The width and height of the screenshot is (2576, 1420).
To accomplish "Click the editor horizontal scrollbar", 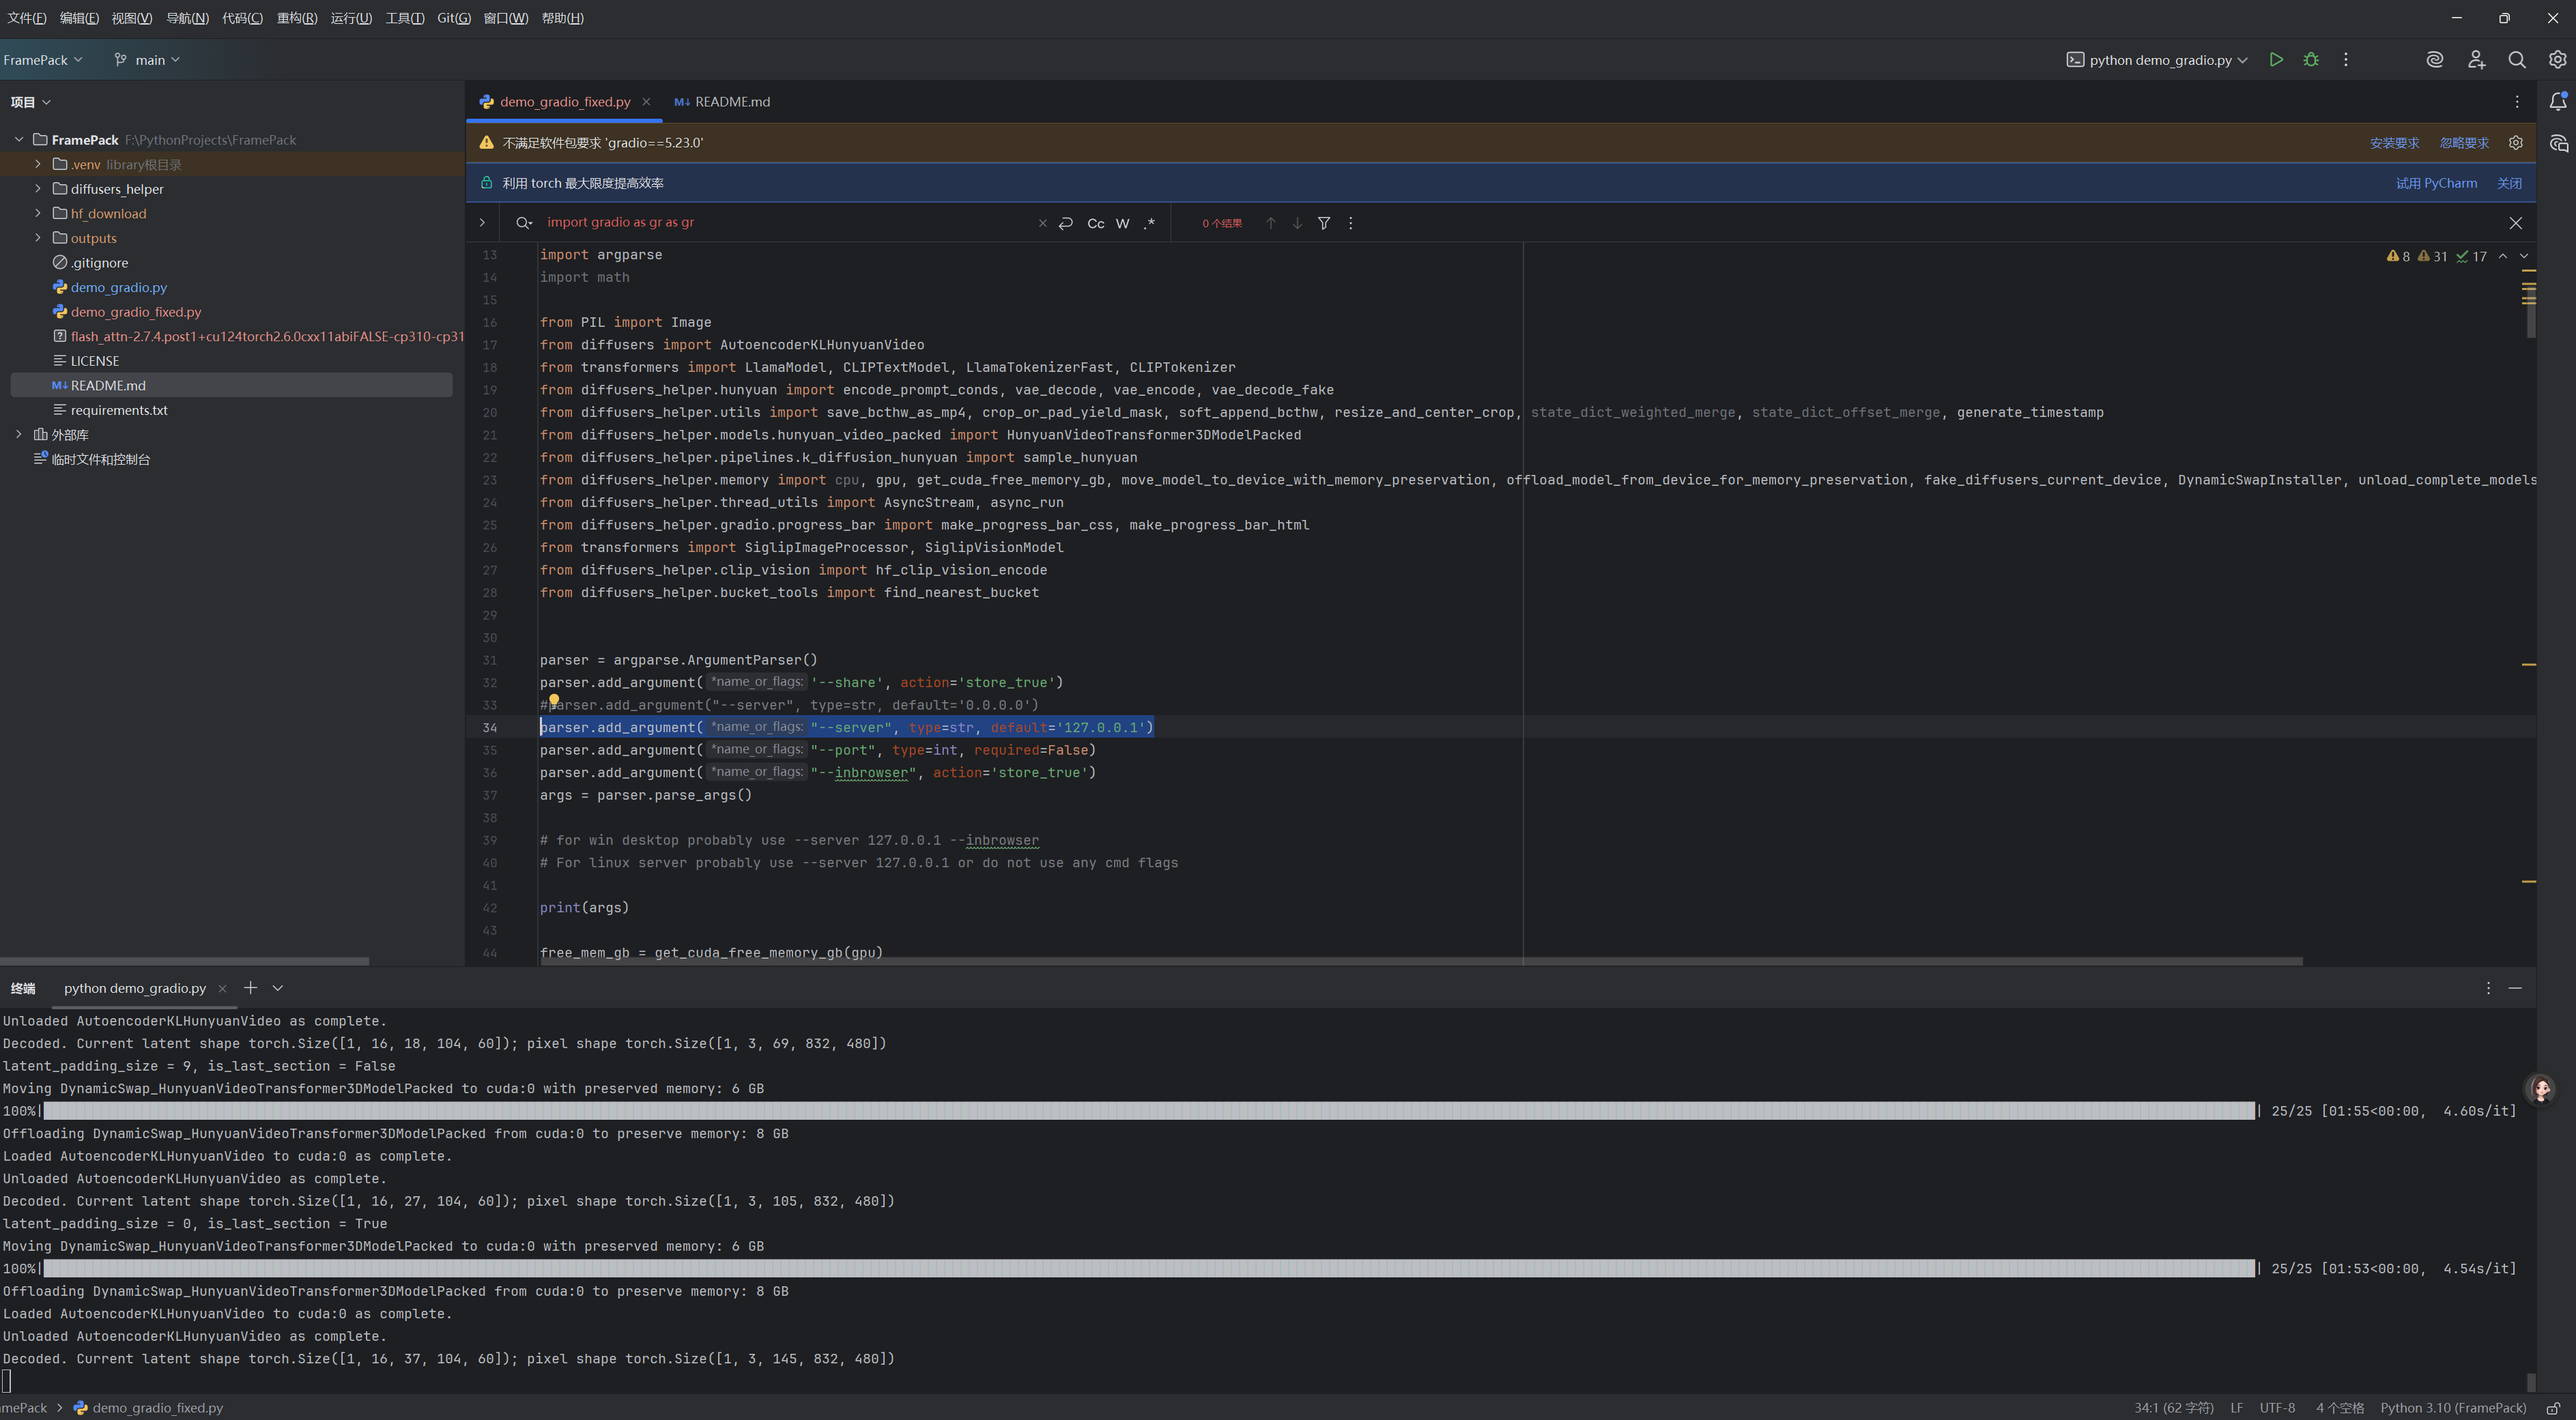I will click(1400, 961).
